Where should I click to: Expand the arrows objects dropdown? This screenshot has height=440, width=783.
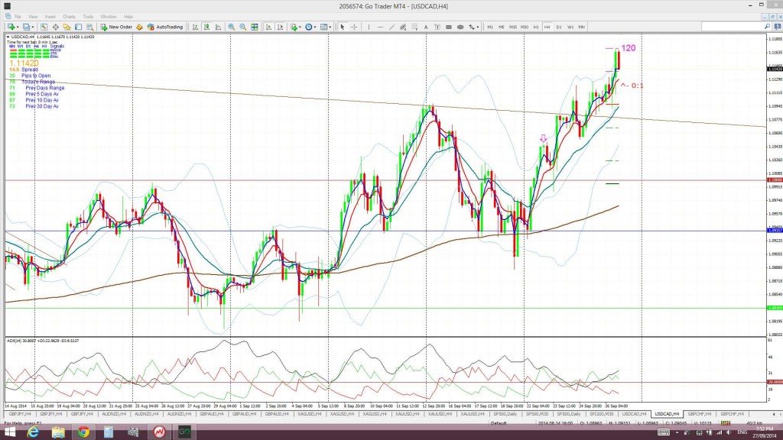coord(477,27)
